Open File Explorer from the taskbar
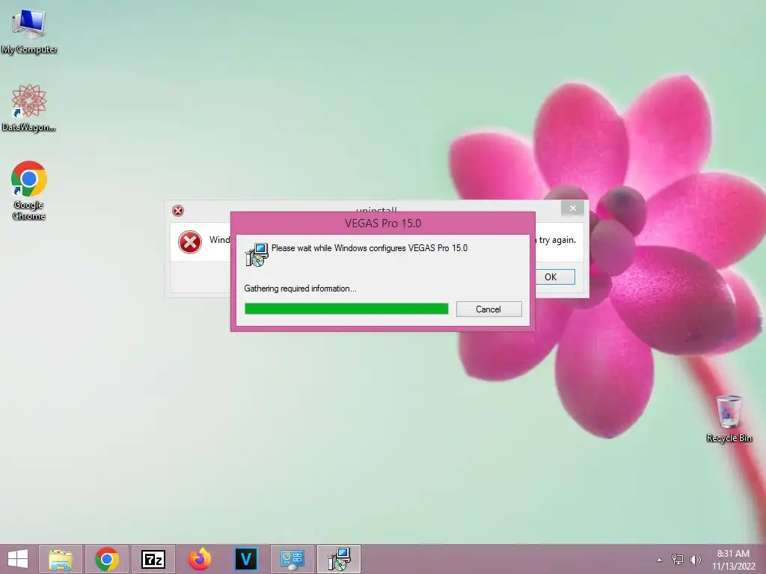Viewport: 766px width, 574px height. (x=60, y=559)
